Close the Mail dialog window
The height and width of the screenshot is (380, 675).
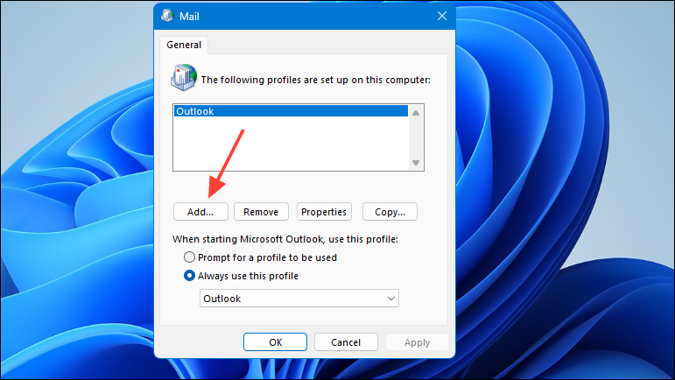(441, 16)
